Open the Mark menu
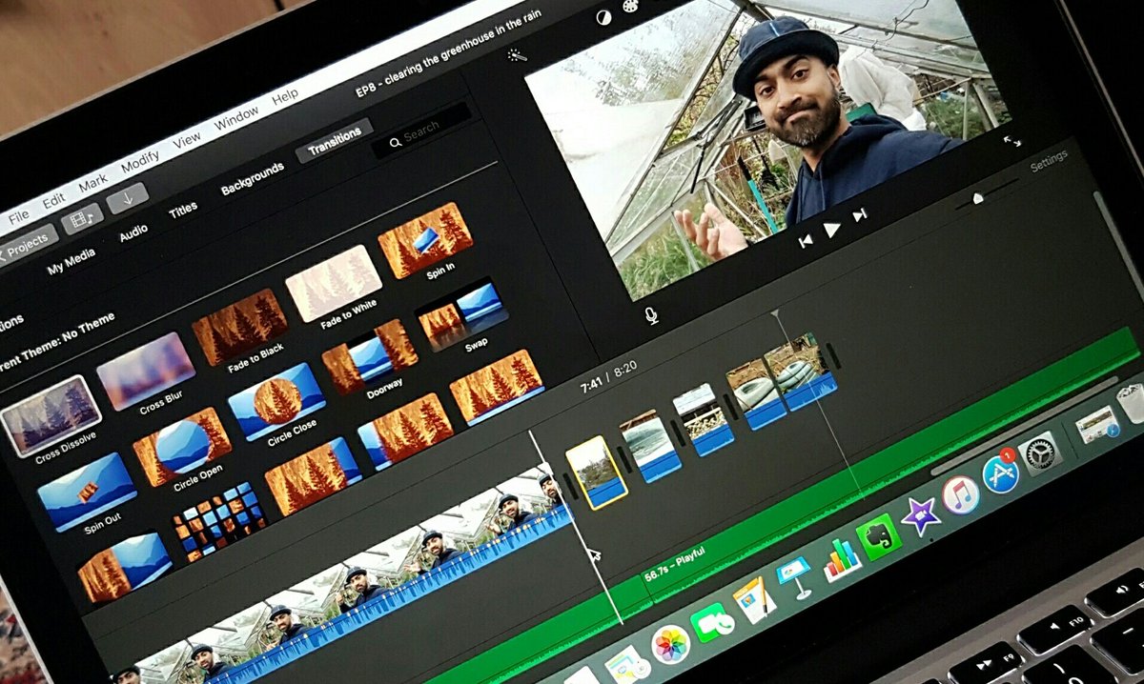Viewport: 1144px width, 684px height. point(92,184)
